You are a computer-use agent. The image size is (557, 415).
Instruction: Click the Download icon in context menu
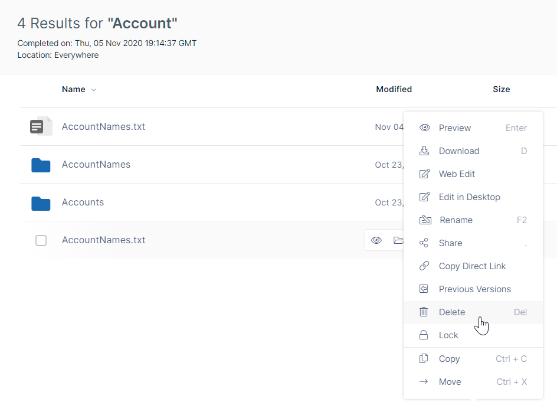click(x=424, y=151)
